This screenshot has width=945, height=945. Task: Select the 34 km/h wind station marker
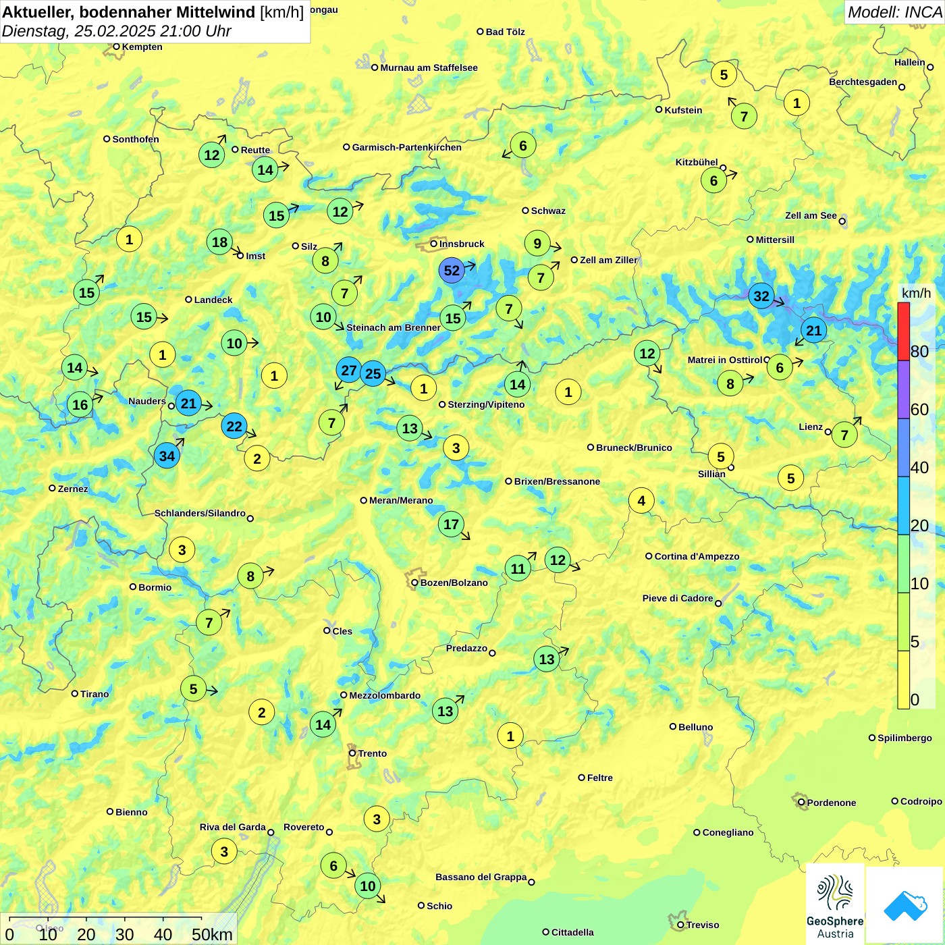point(167,456)
